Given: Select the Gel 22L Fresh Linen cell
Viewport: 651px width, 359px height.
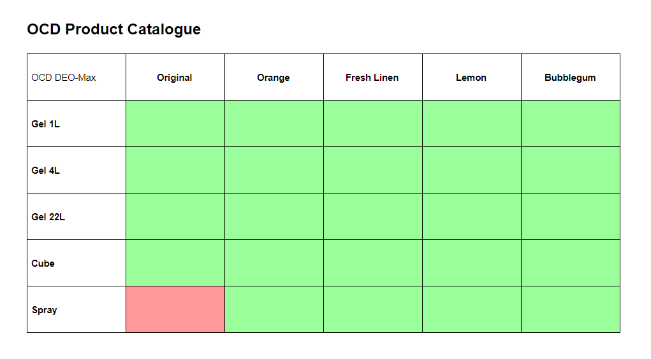Looking at the screenshot, I should point(373,216).
